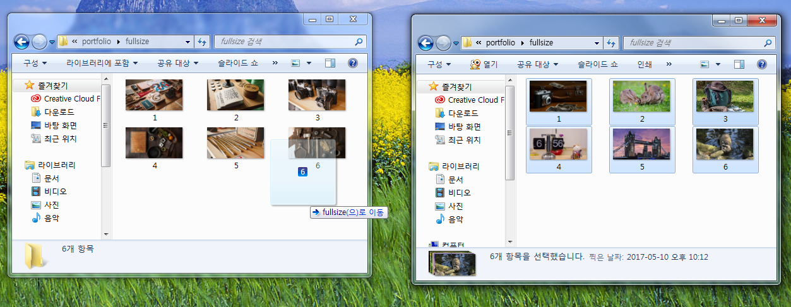Open 최근 위치 in the left window sidebar
This screenshot has width=791, height=307.
point(61,139)
